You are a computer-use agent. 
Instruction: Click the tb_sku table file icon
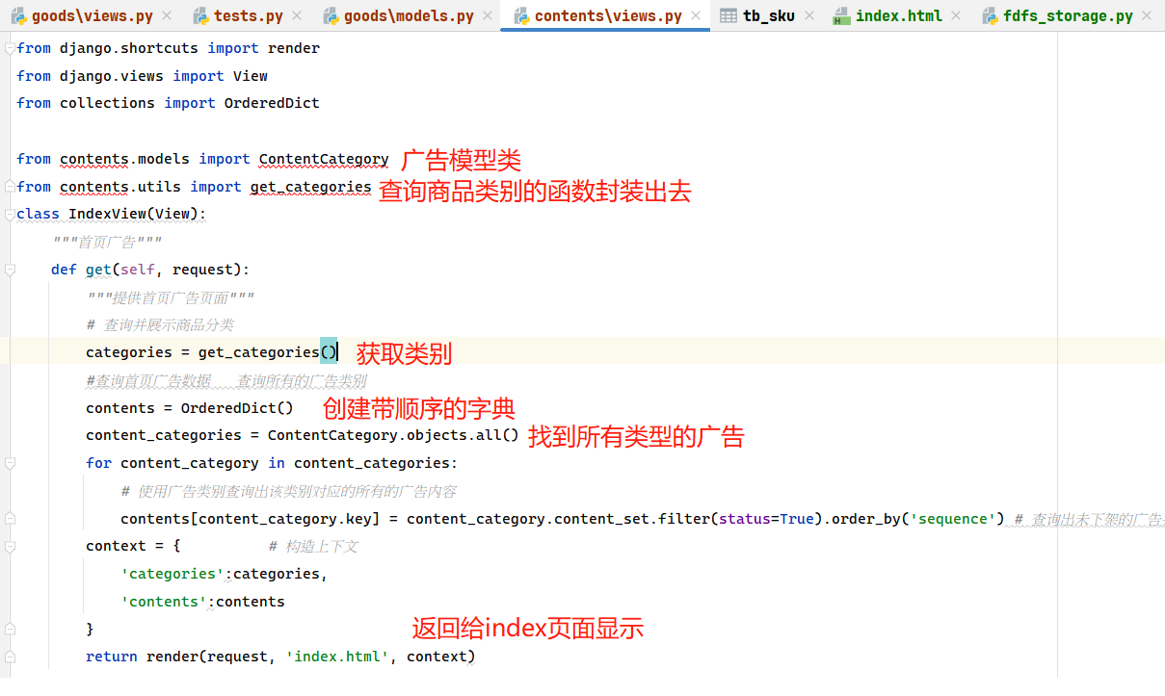pos(728,15)
